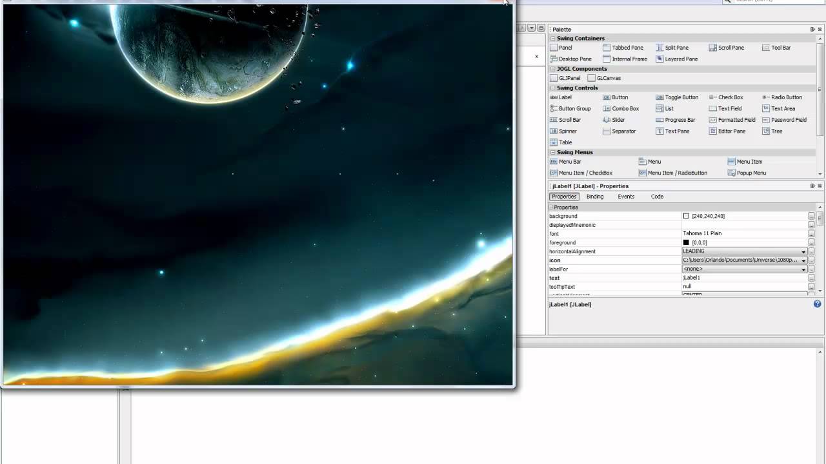
Task: Open the icon property editor button
Action: 811,260
